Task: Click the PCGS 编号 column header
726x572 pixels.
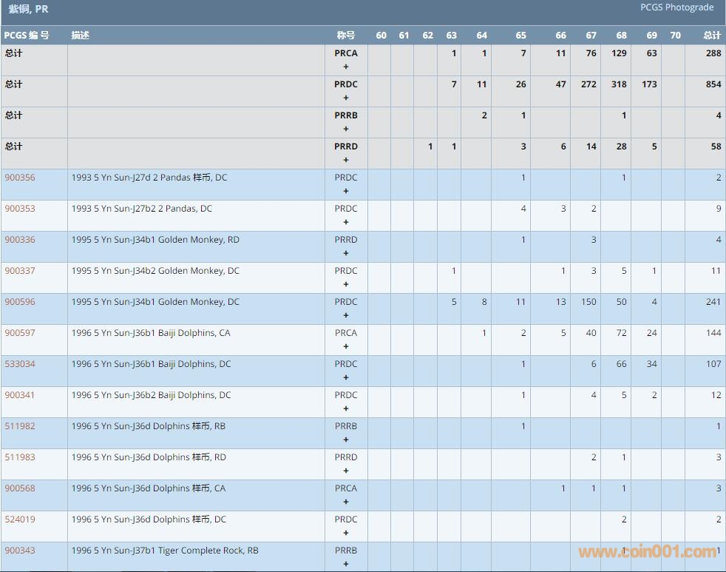Action: tap(27, 36)
